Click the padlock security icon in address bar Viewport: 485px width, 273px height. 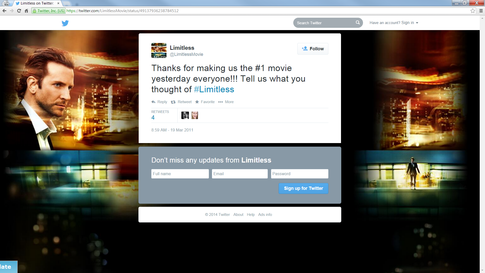click(35, 11)
